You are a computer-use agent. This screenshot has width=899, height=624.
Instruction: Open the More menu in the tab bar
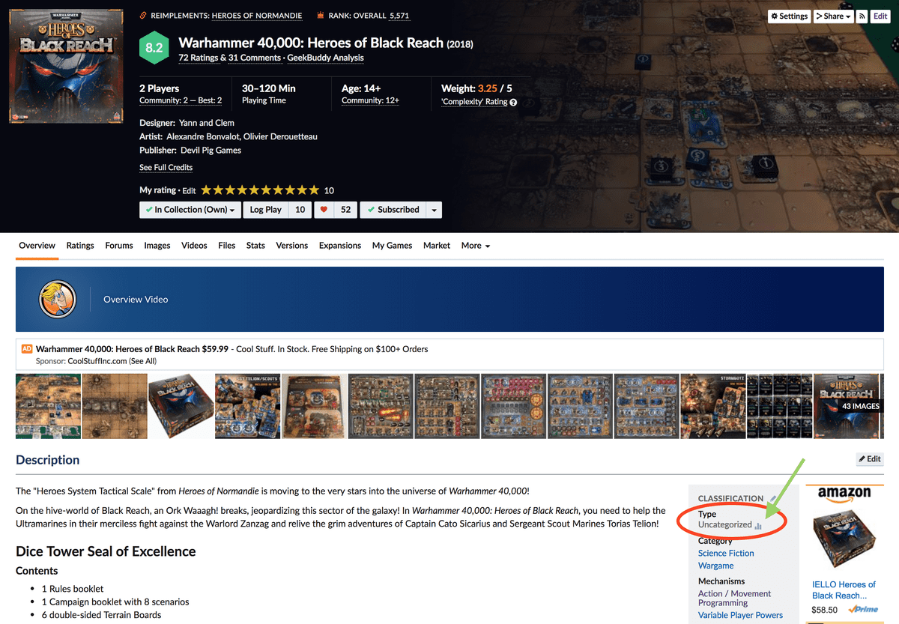tap(476, 246)
